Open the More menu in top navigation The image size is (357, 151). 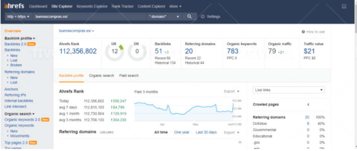[x=175, y=6]
